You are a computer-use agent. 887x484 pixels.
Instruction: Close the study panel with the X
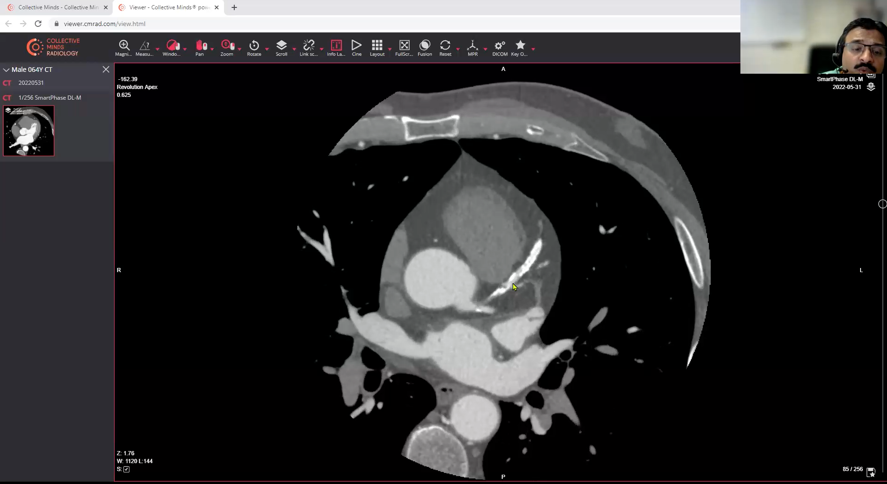point(105,69)
